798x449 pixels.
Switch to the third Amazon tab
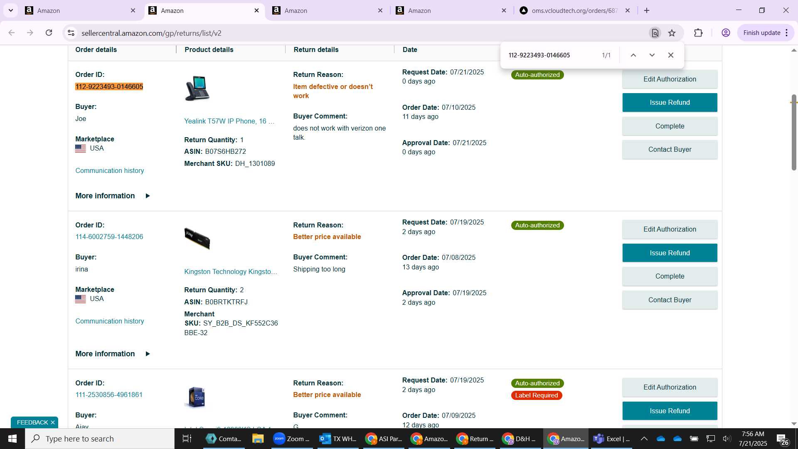click(327, 10)
